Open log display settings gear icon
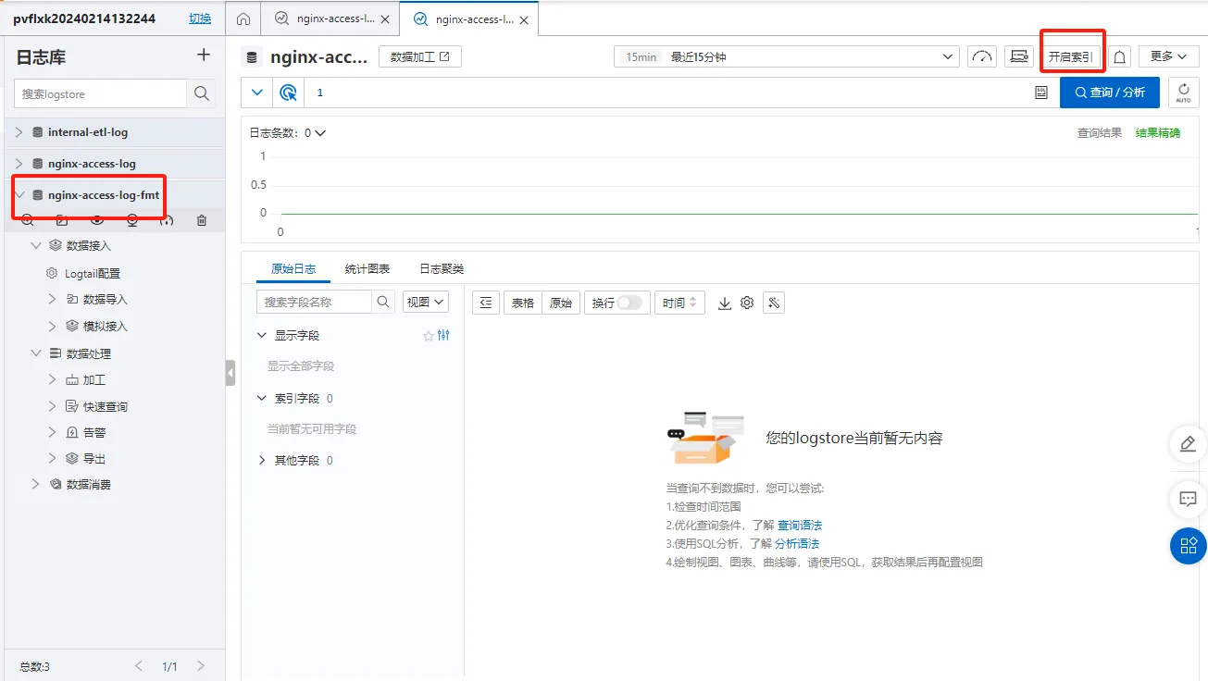The height and width of the screenshot is (681, 1208). [x=747, y=303]
